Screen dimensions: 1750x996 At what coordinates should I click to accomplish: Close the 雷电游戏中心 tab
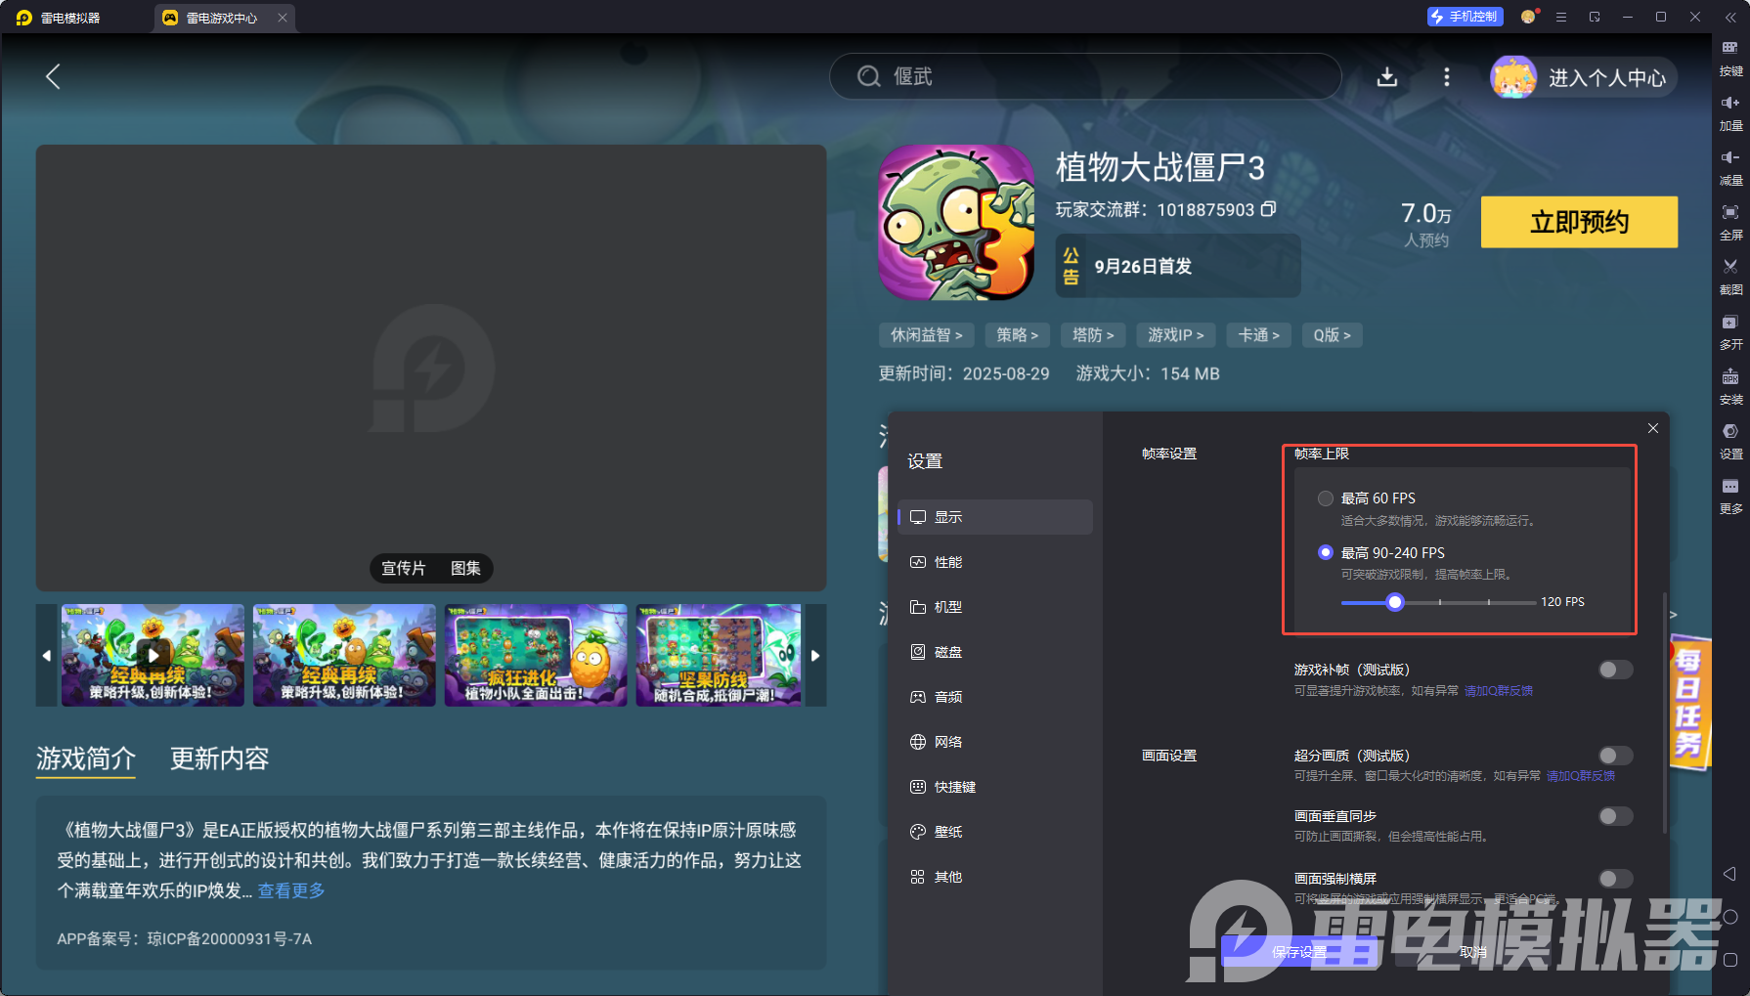pos(283,18)
